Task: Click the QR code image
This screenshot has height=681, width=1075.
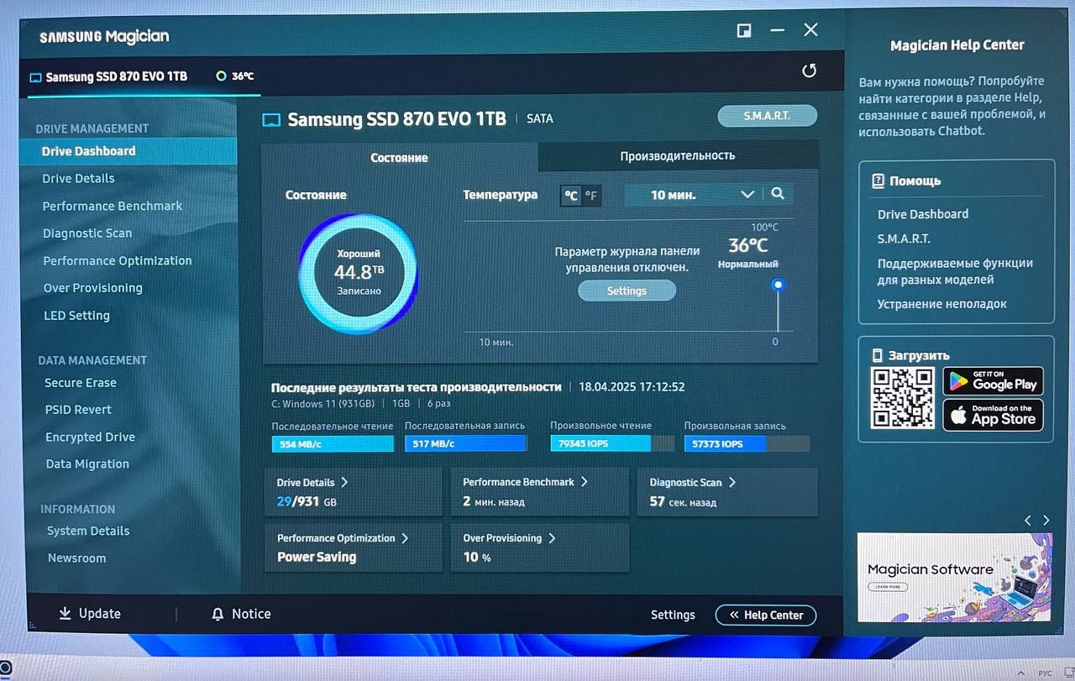Action: click(x=903, y=398)
